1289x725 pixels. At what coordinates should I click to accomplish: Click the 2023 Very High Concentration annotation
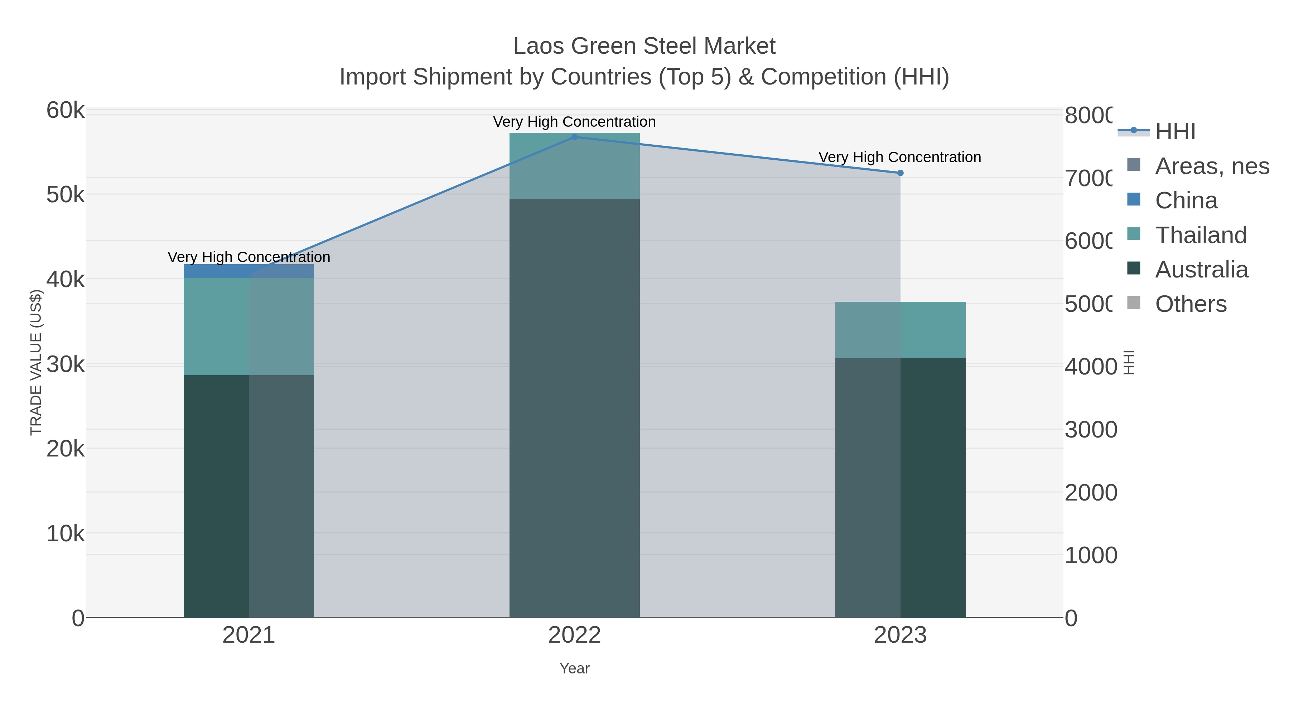coord(900,158)
